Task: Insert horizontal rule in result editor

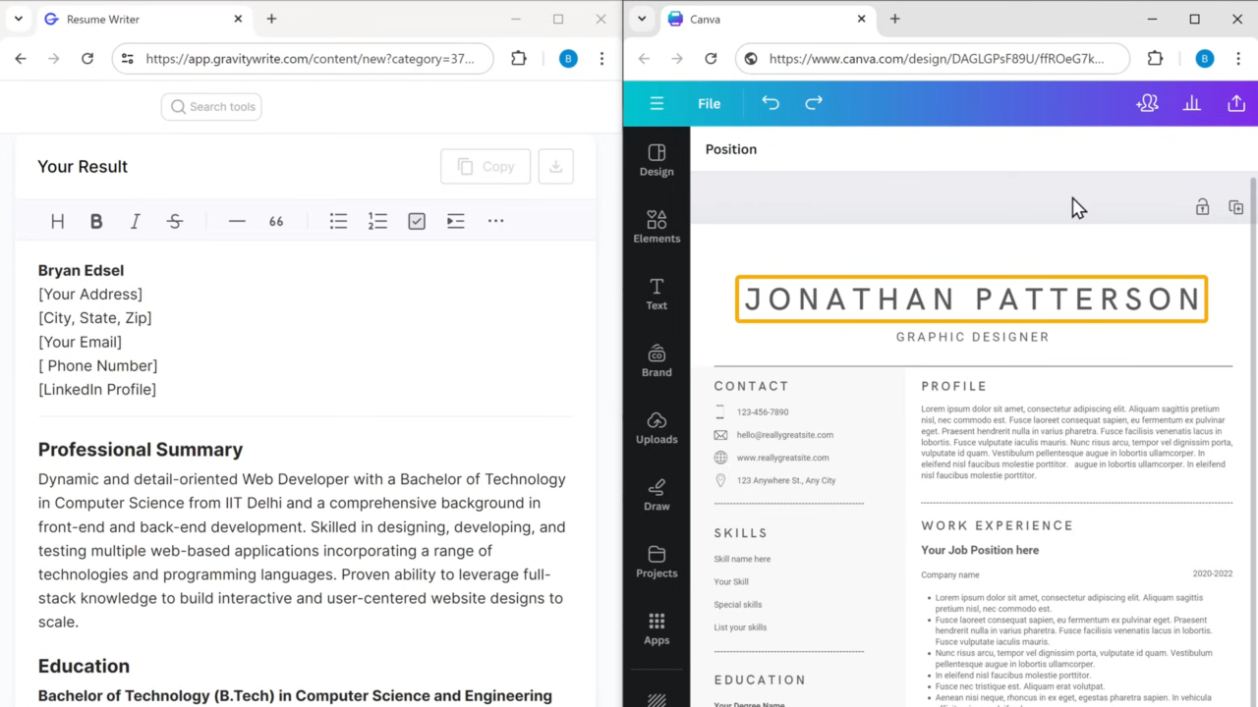Action: pyautogui.click(x=237, y=221)
